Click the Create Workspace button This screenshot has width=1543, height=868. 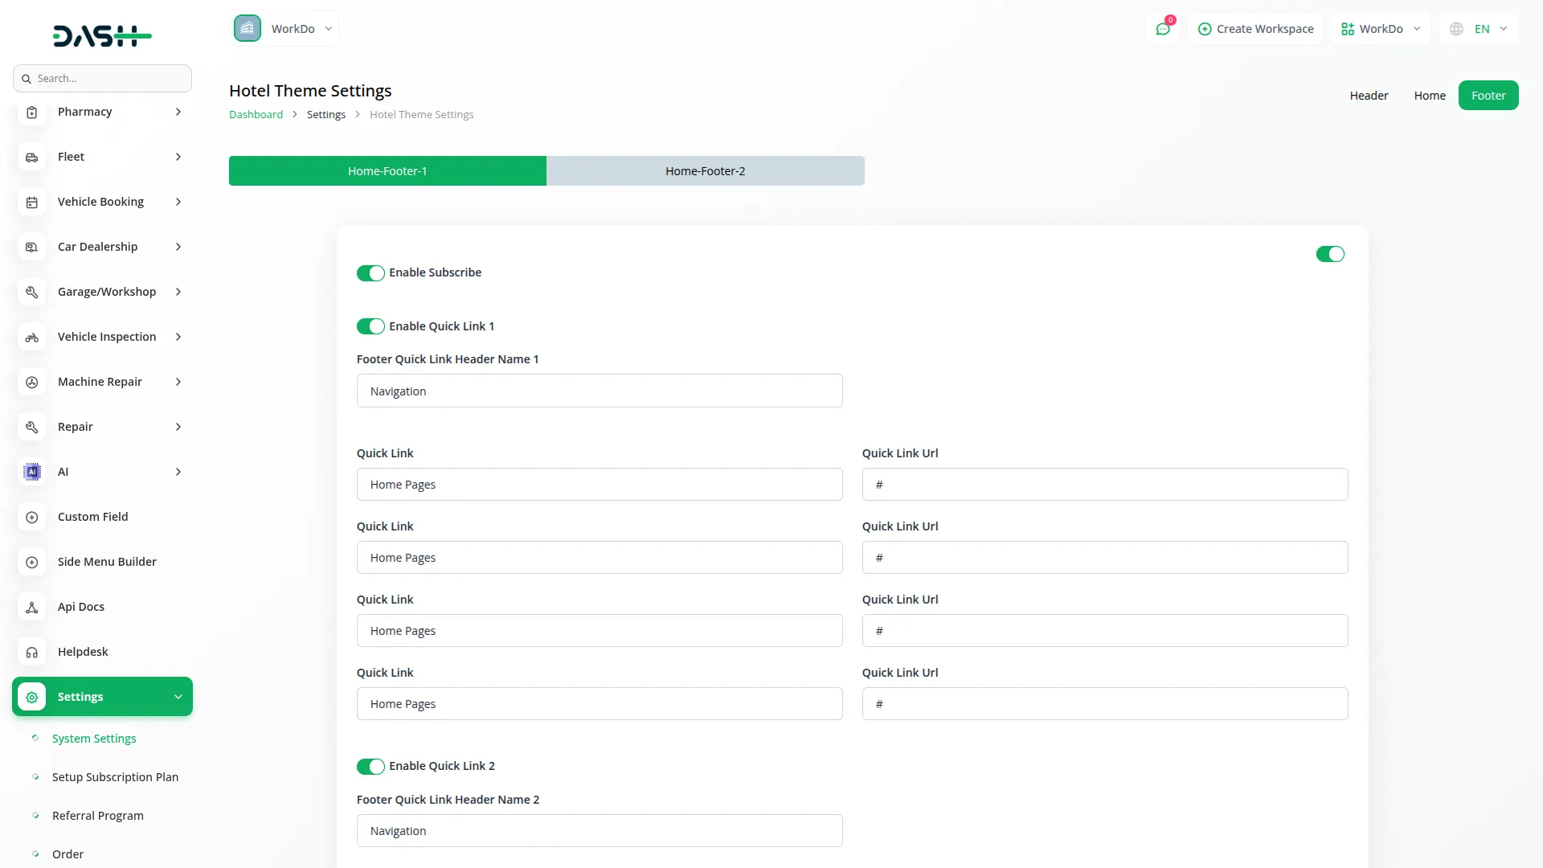[1255, 29]
